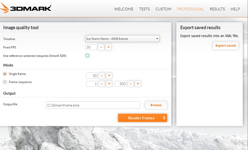This screenshot has height=150, width=248.
Task: Decrease single frame number with minus
Action: coord(102,76)
